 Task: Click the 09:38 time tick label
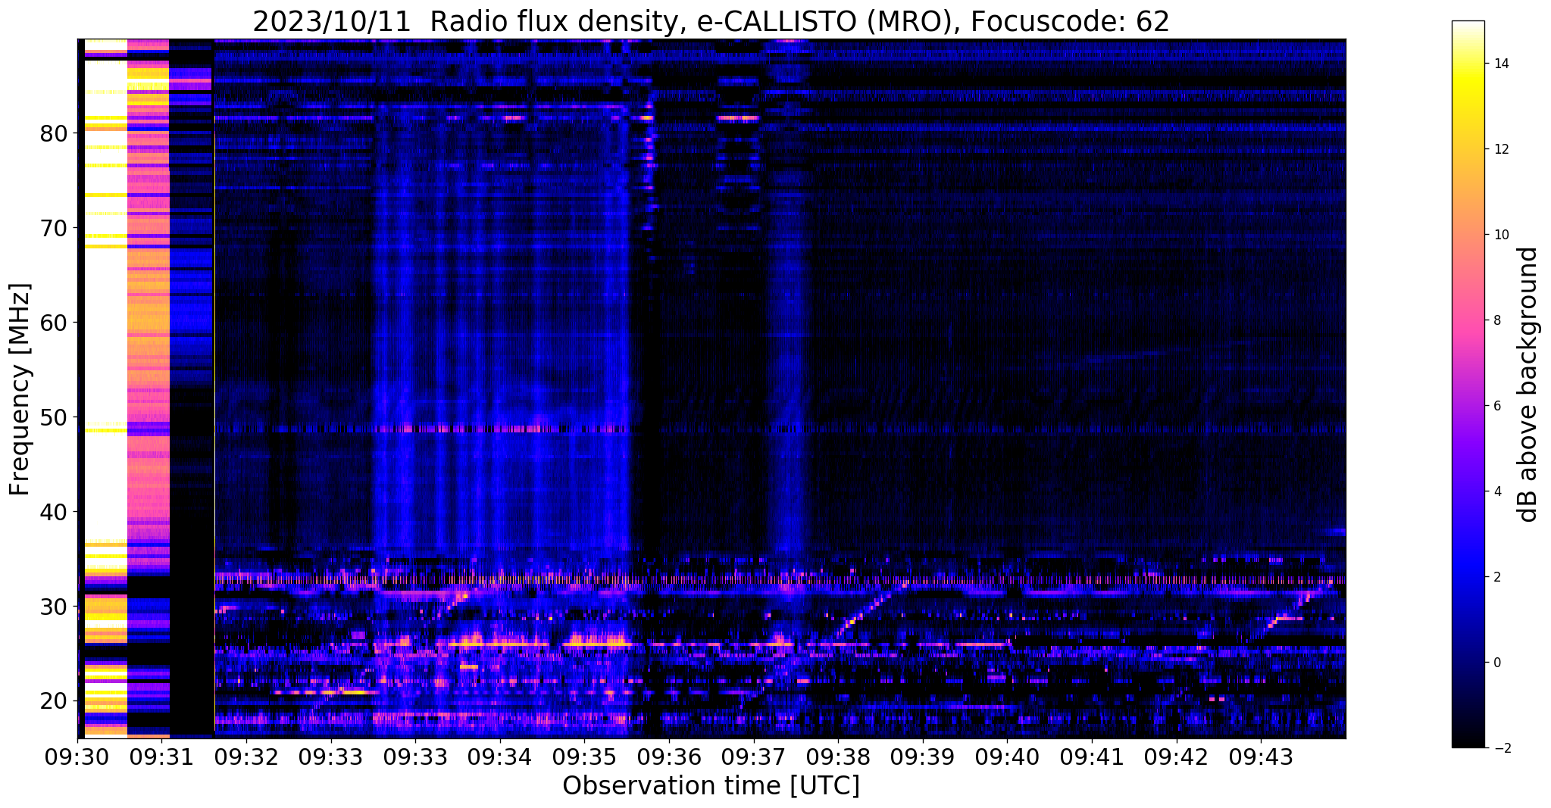838,757
